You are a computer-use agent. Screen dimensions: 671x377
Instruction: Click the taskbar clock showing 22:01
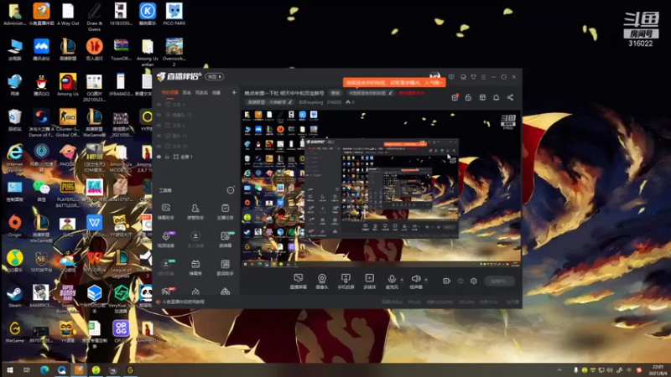coord(658,369)
